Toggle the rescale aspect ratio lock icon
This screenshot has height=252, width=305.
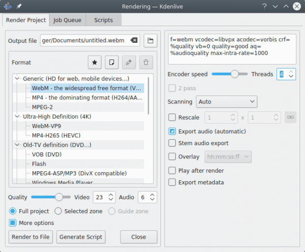(x=290, y=117)
